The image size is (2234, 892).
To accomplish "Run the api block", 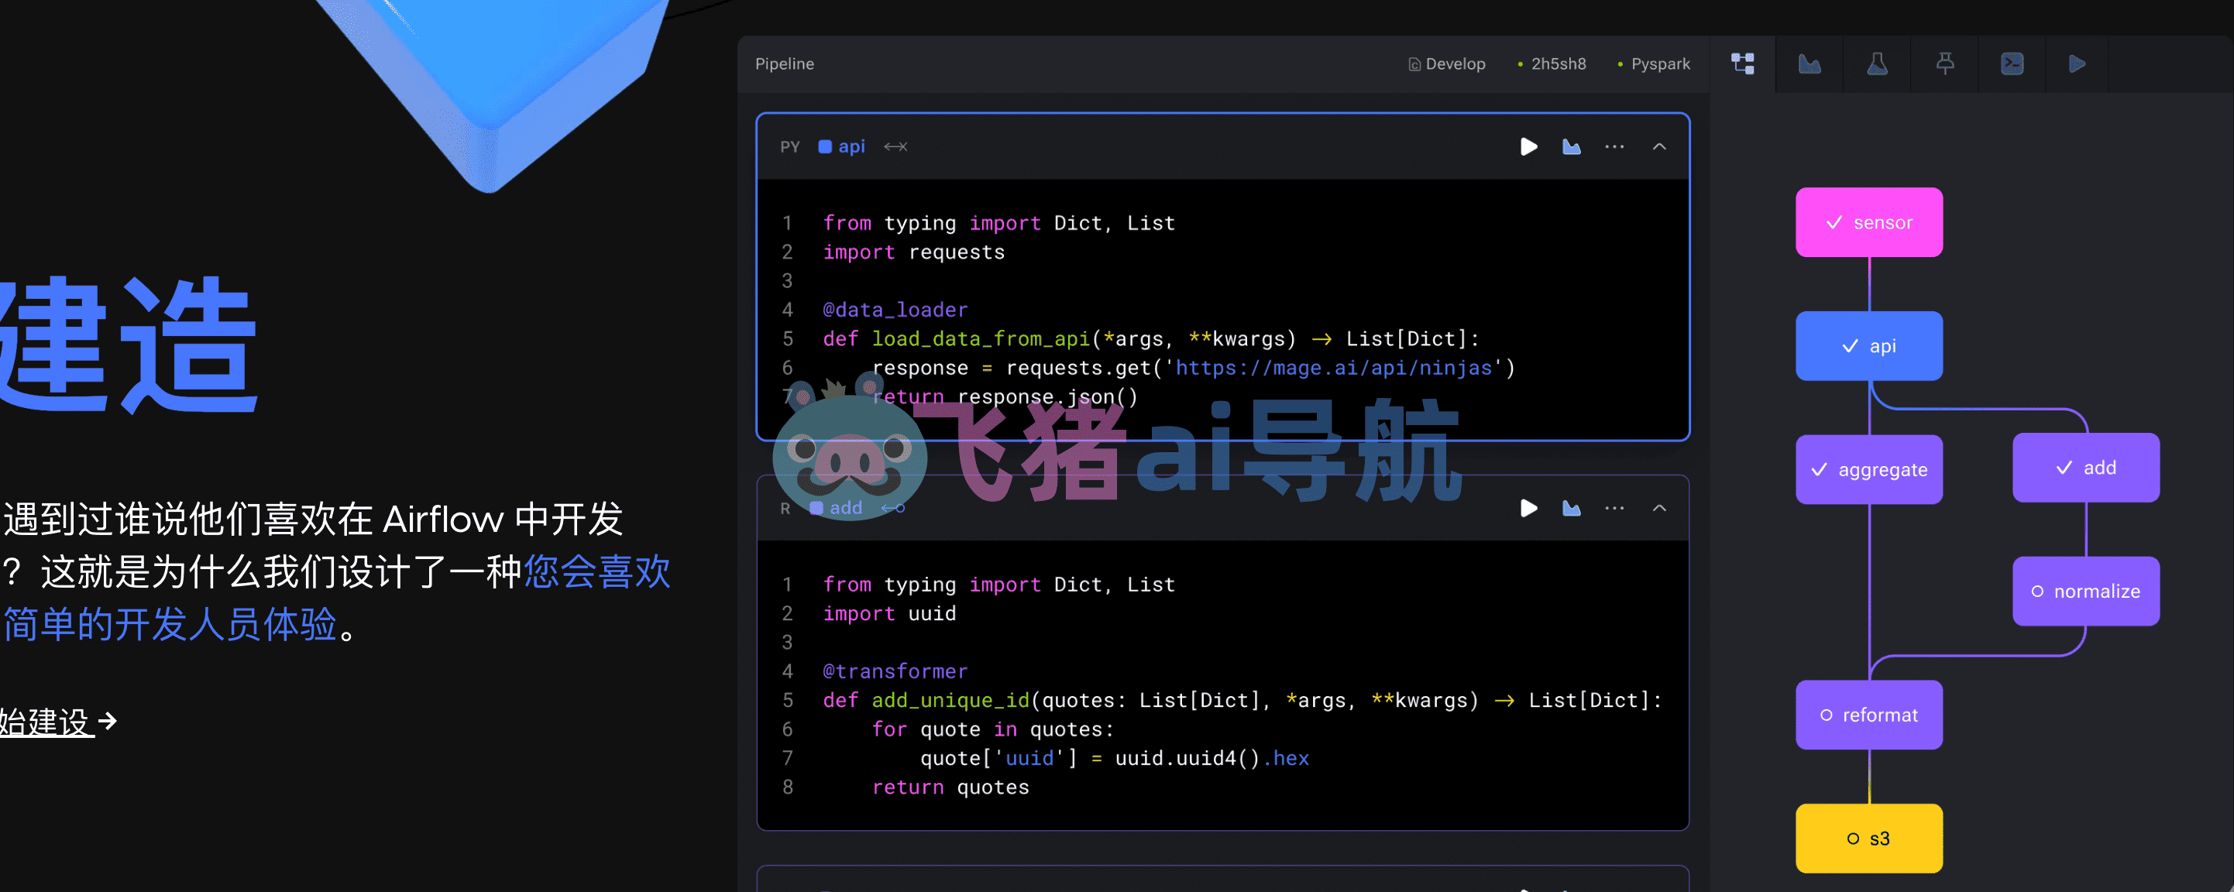I will (x=1529, y=146).
